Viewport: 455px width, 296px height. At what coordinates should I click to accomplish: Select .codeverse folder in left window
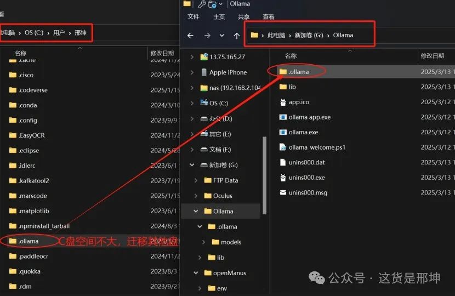[x=29, y=90]
